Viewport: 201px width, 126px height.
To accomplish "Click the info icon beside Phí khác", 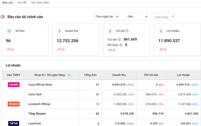I will click(x=121, y=45).
